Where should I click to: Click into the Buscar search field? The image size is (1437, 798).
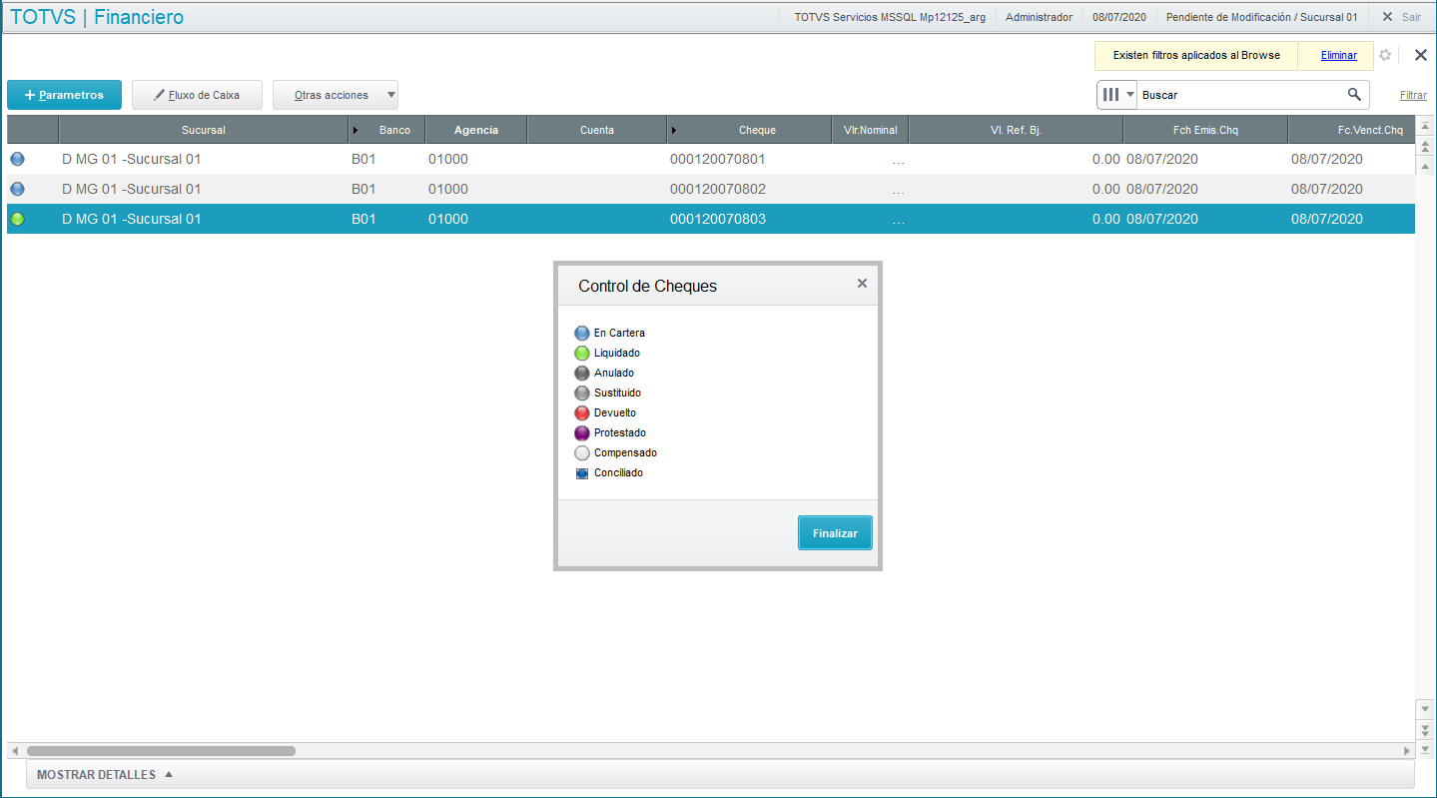click(1241, 95)
